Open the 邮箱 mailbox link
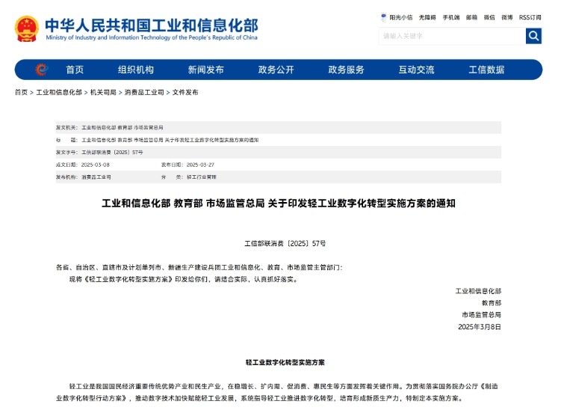 (x=471, y=17)
